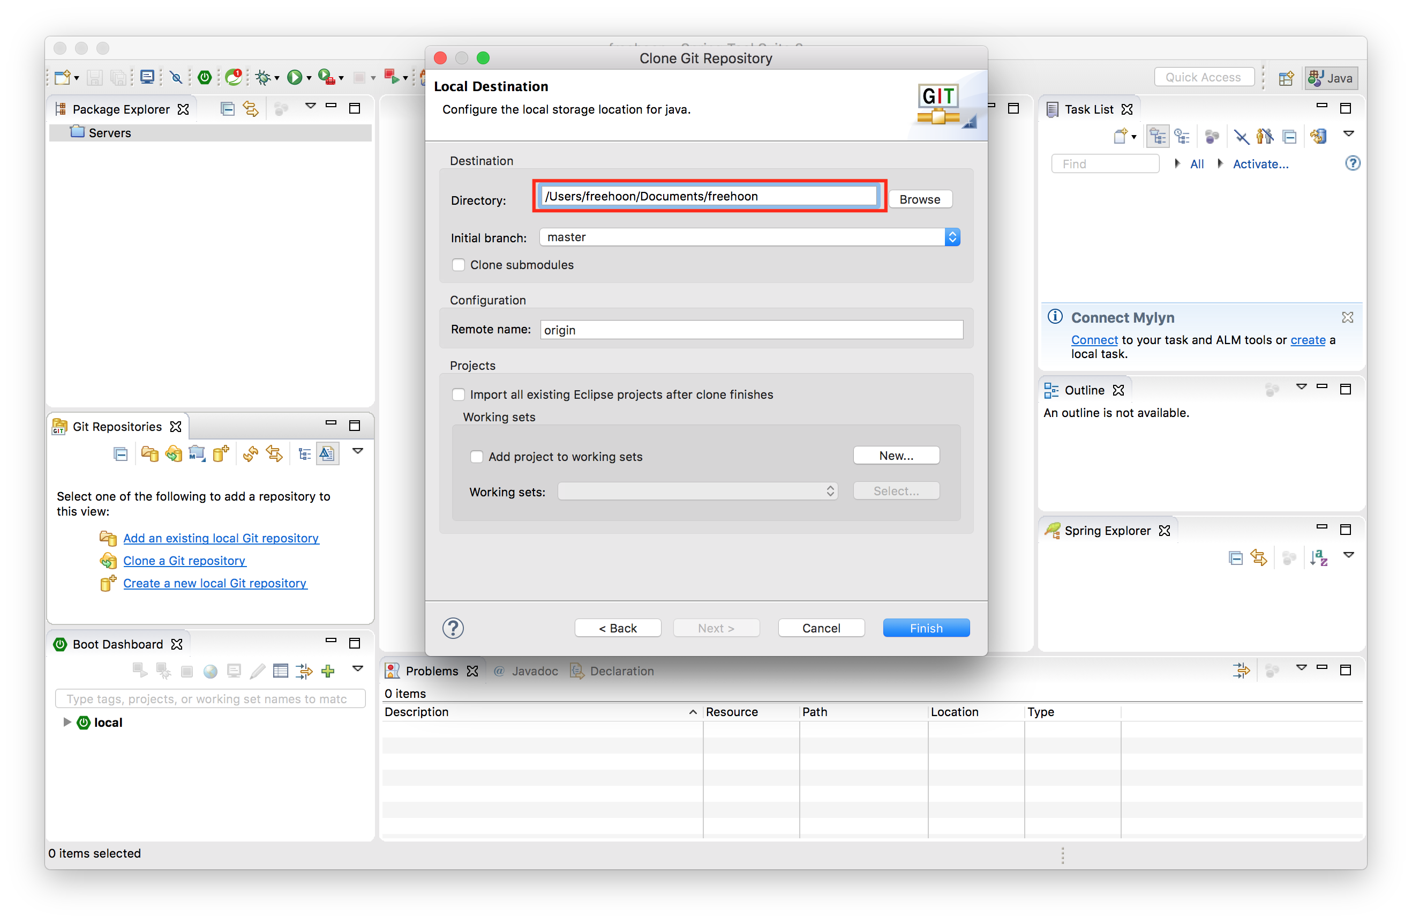The height and width of the screenshot is (923, 1412).
Task: Click the Clone Git Repository toolbar icon
Action: coord(173,454)
